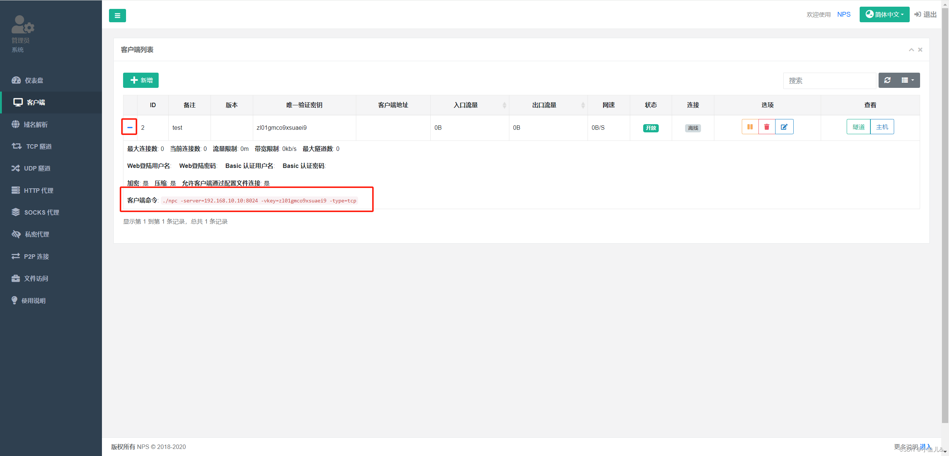Toggle the sidebar with the hamburger button
This screenshot has height=456, width=949.
[x=117, y=16]
